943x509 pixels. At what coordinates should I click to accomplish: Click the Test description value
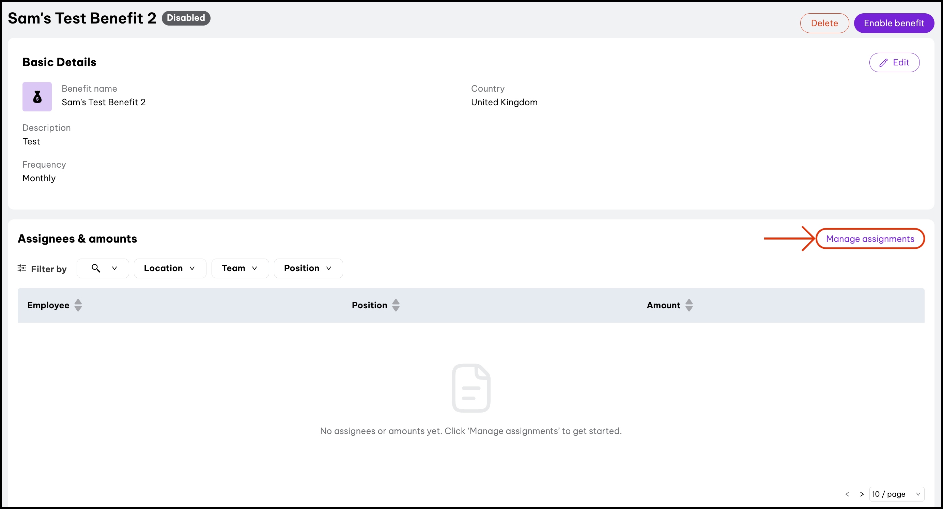pyautogui.click(x=31, y=141)
